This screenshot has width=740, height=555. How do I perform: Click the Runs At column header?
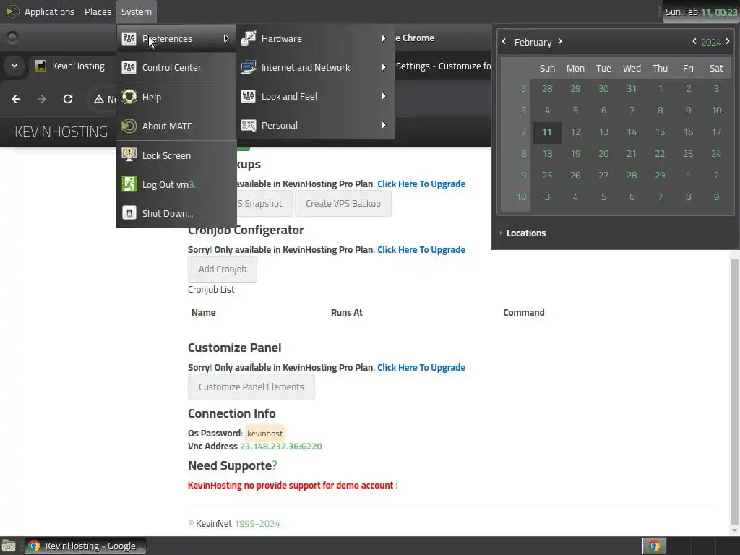point(346,312)
